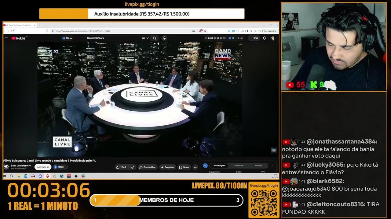The image size is (391, 219).
Task: Go to the YouTube home logo
Action: click(x=19, y=38)
